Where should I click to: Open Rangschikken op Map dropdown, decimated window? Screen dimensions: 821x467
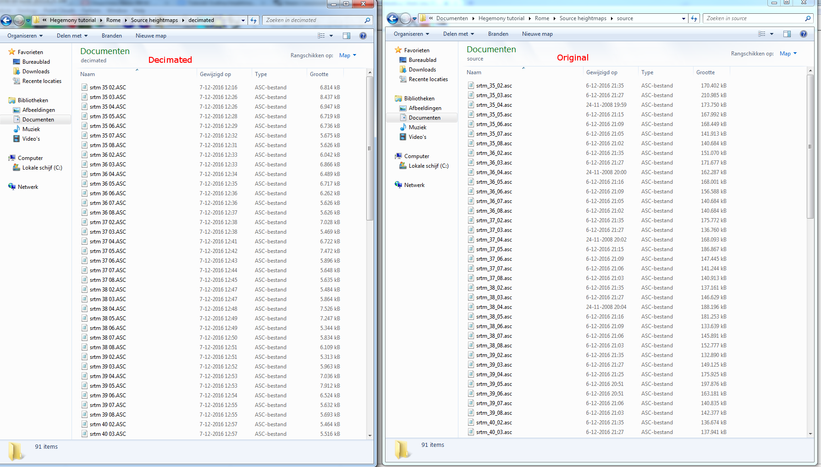[x=347, y=55]
